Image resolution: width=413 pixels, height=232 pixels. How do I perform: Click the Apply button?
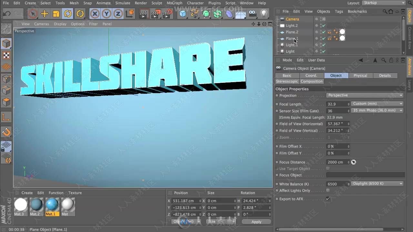[x=257, y=222]
